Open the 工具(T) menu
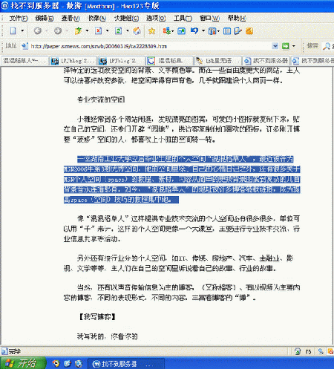Image resolution: width=334 pixels, height=369 pixels. click(x=183, y=18)
